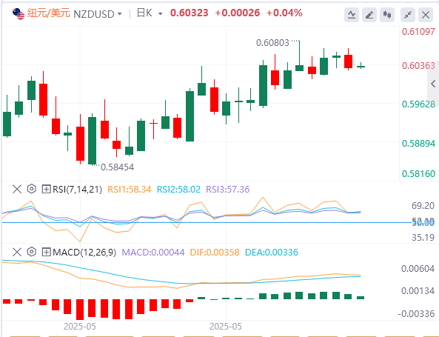Close the chart with the X icon
Screen dimensions: 439x337
pos(426,15)
